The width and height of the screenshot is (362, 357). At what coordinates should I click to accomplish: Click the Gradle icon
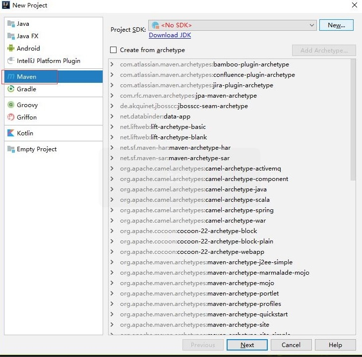pos(11,89)
